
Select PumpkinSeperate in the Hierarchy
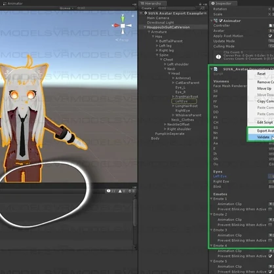click(x=170, y=134)
